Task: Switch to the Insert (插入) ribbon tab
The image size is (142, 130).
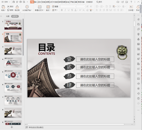Action: point(36,2)
